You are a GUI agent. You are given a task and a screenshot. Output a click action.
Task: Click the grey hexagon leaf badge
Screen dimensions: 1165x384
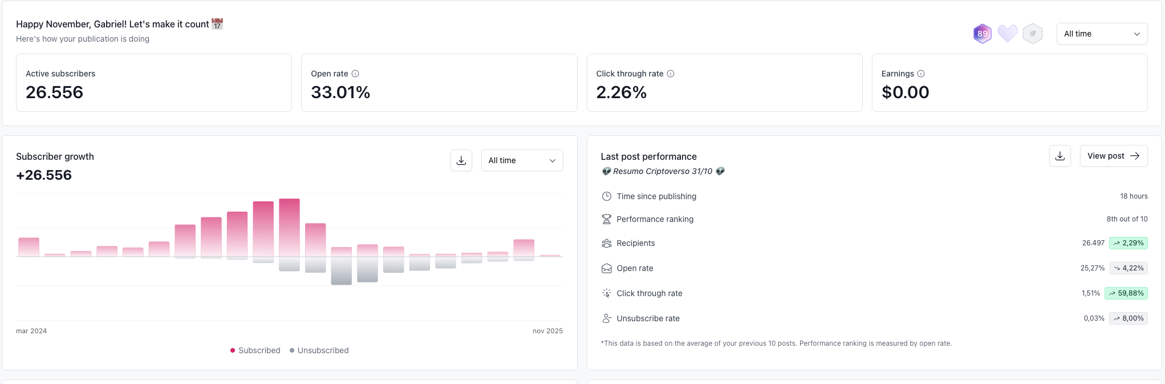tap(1032, 34)
